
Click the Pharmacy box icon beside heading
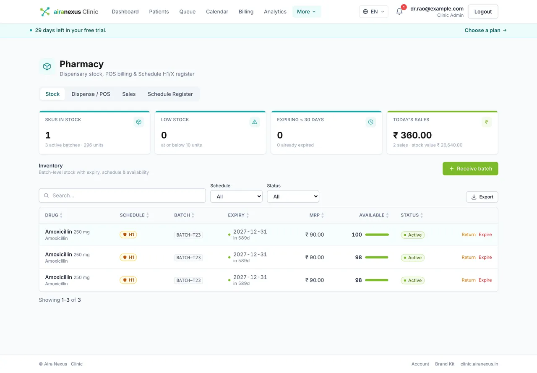tap(47, 66)
